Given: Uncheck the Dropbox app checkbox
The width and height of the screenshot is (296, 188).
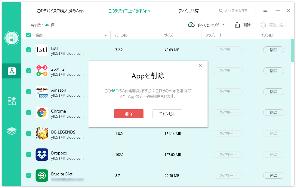Looking at the screenshot, I should 29,154.
